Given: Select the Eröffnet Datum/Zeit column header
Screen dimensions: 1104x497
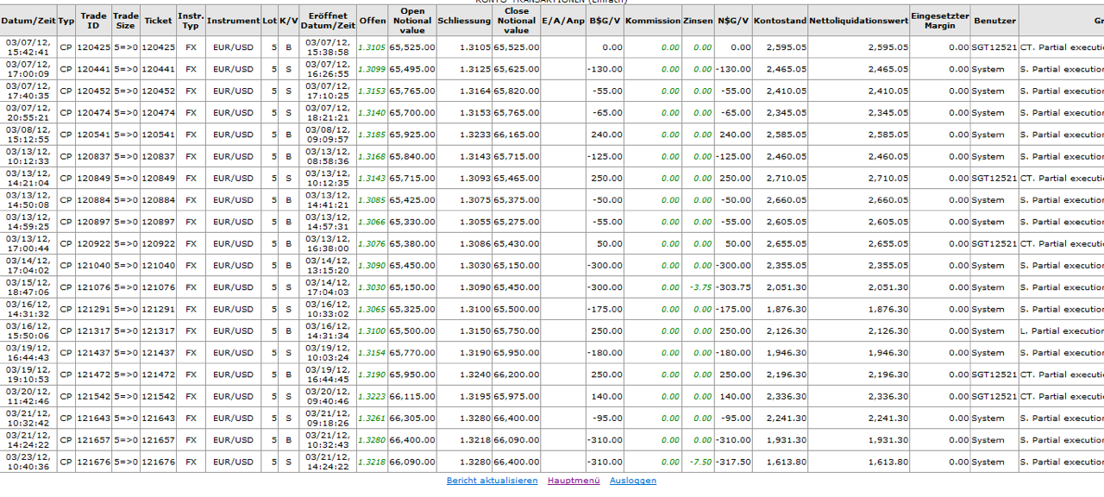Looking at the screenshot, I should point(328,21).
